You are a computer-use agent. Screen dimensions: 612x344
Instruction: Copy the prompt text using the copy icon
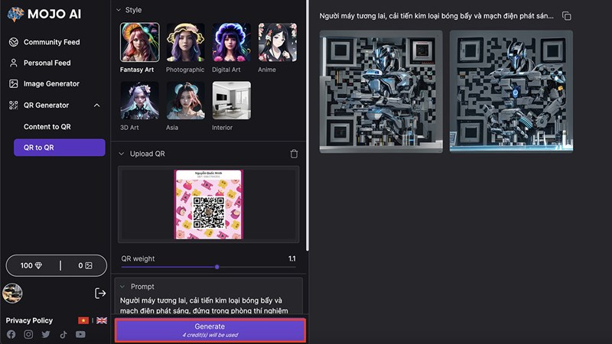(566, 16)
